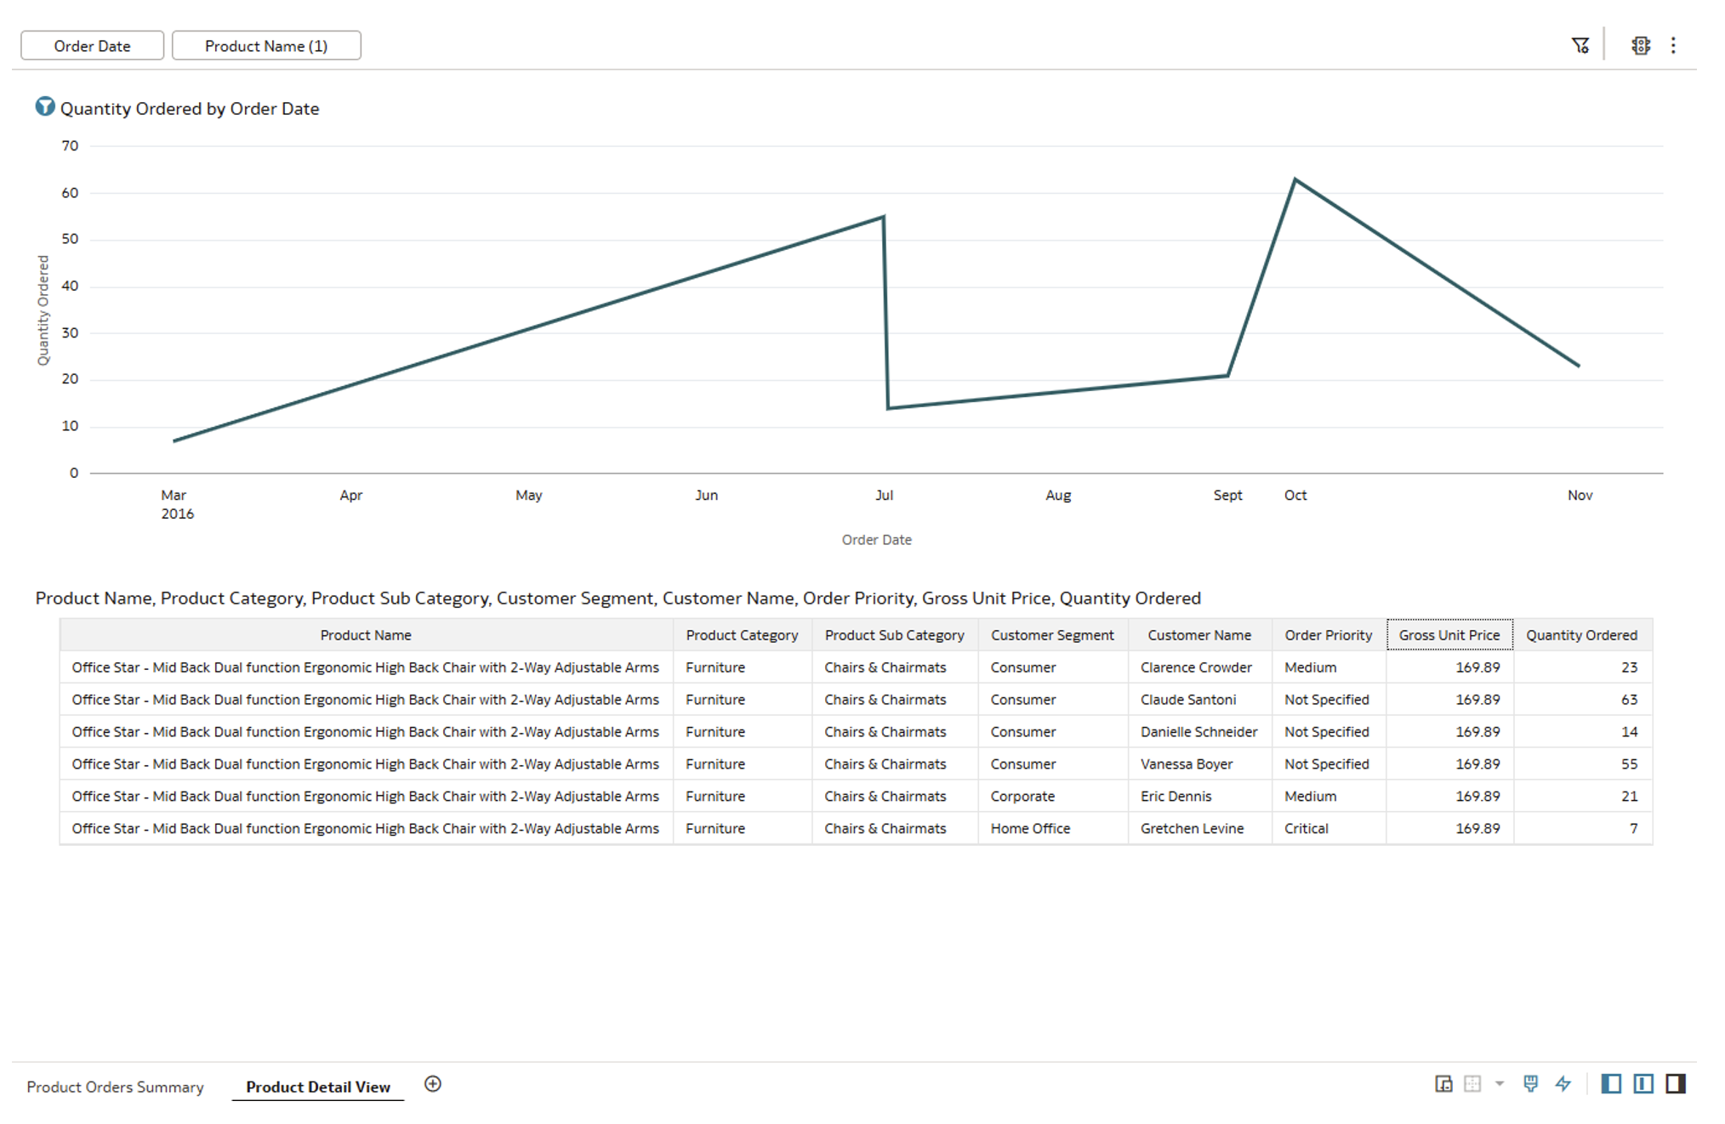
Task: Select the Gross Unit Price column header
Action: [x=1449, y=634]
